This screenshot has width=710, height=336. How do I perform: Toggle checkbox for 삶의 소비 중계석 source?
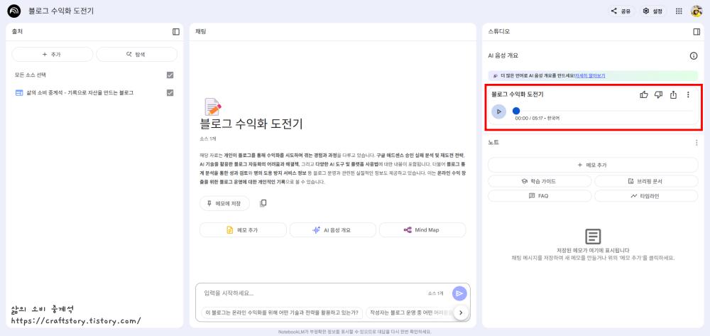[170, 93]
